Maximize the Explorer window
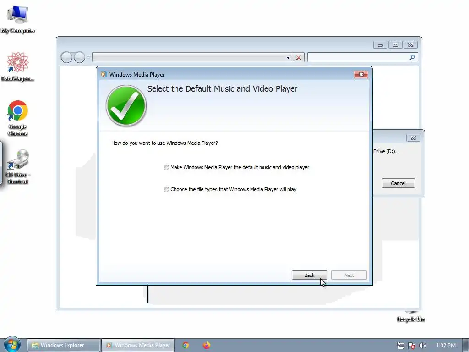Screen dimensions: 469x352 point(395,45)
